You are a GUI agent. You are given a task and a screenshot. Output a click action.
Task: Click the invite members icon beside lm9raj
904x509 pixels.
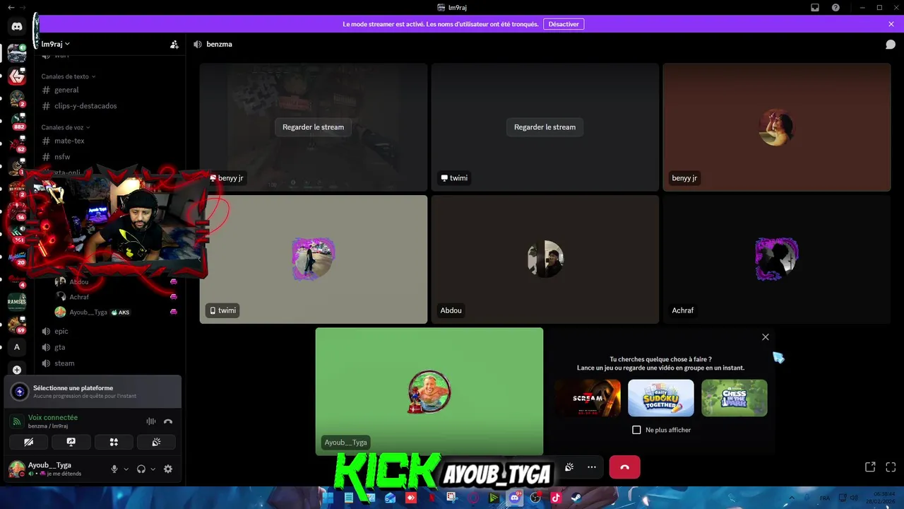174,44
